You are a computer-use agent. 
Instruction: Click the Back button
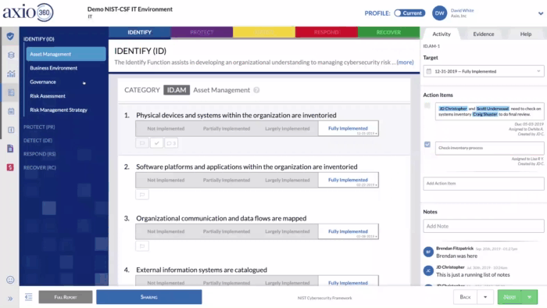click(466, 297)
